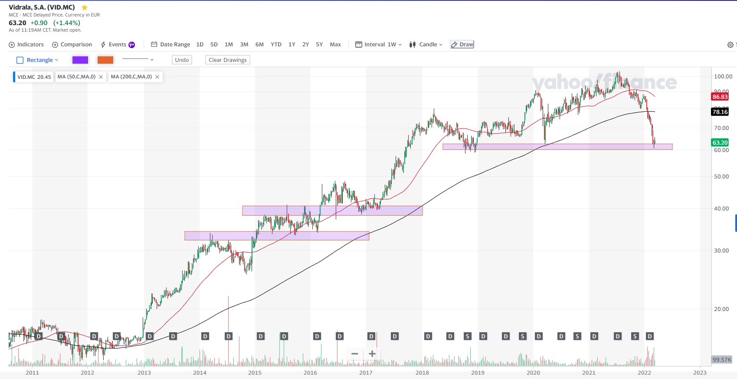Open the Candle chart type dropdown
This screenshot has width=737, height=379.
[426, 45]
